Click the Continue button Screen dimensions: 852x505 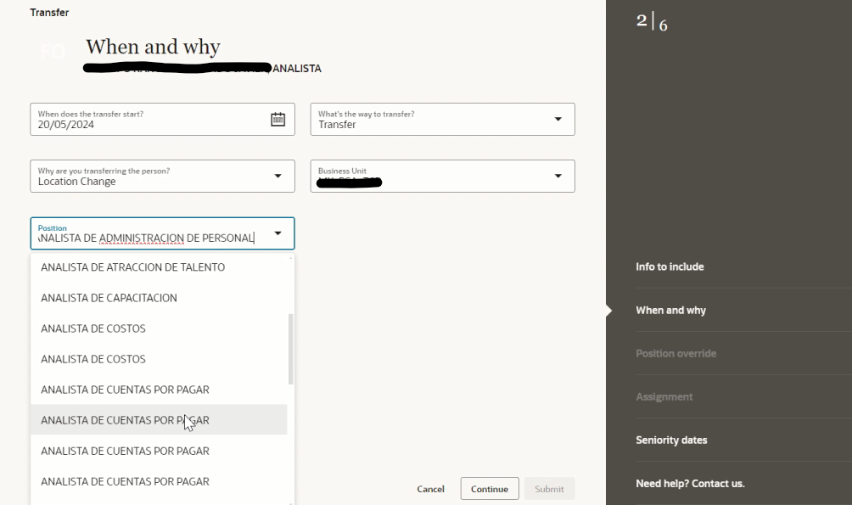point(489,488)
